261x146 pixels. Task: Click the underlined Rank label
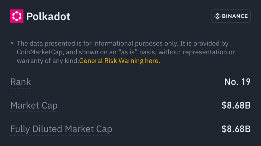pyautogui.click(x=20, y=82)
